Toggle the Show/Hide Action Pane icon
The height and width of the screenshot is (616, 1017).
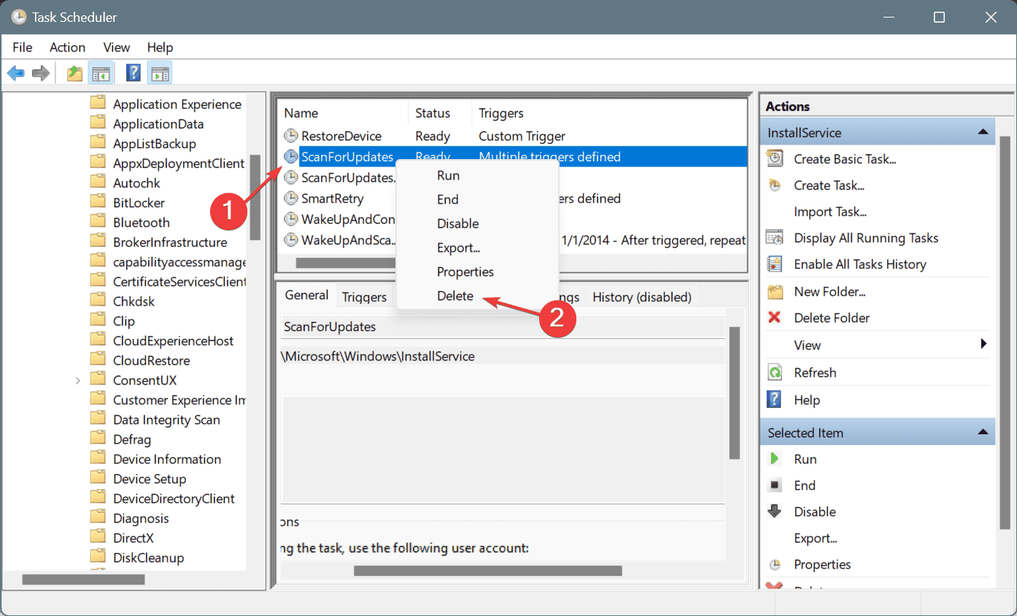tap(160, 73)
